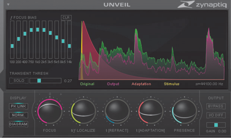Click the 2k5 focus bias slider handle
The image size is (231, 138).
pyautogui.click(x=44, y=30)
